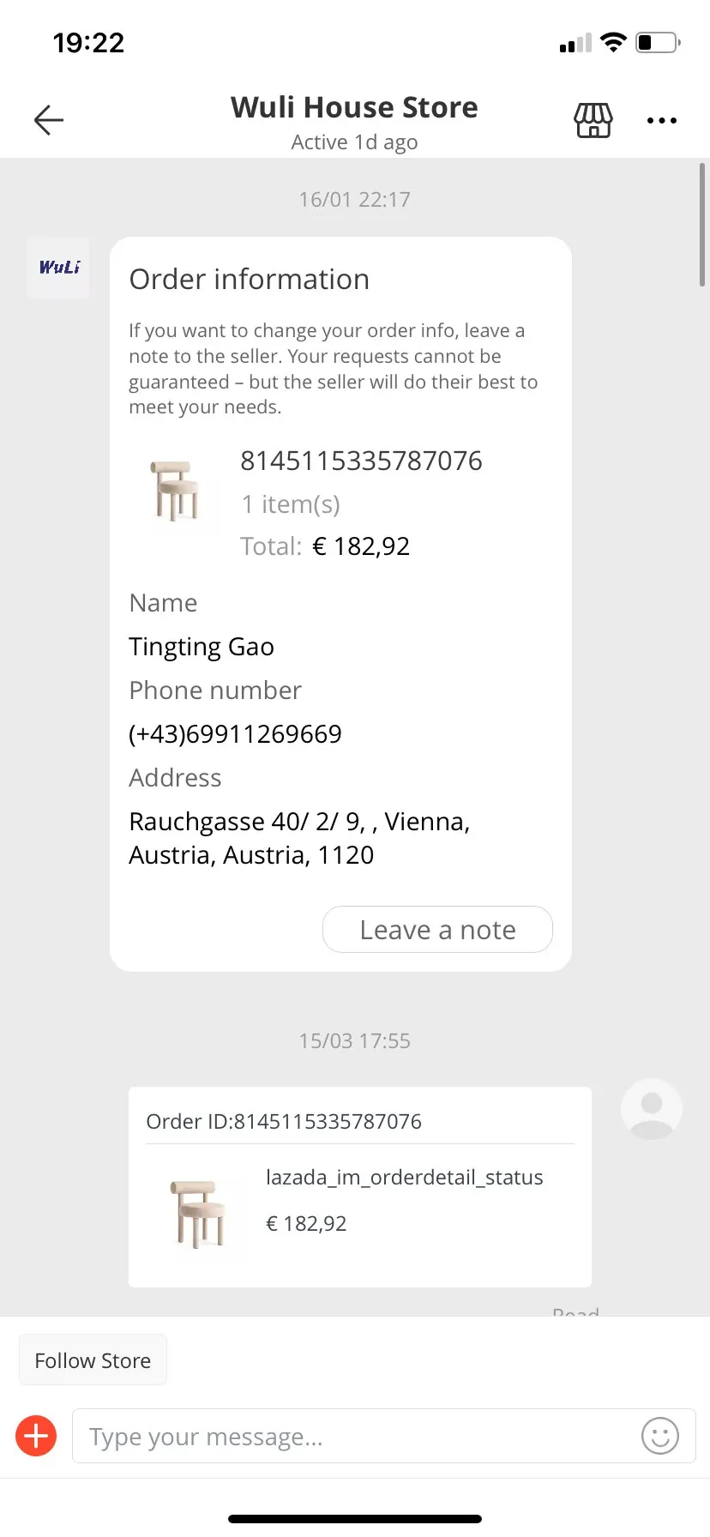Screen dimensions: 710x1537
Task: Open the emoji smiley picker
Action: [x=660, y=1435]
